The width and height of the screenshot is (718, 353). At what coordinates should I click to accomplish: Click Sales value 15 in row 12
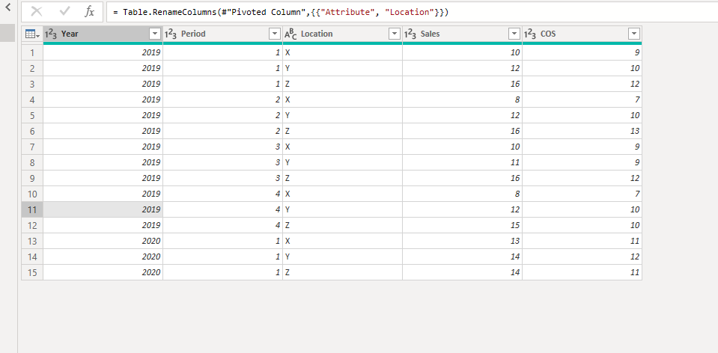pyautogui.click(x=463, y=225)
